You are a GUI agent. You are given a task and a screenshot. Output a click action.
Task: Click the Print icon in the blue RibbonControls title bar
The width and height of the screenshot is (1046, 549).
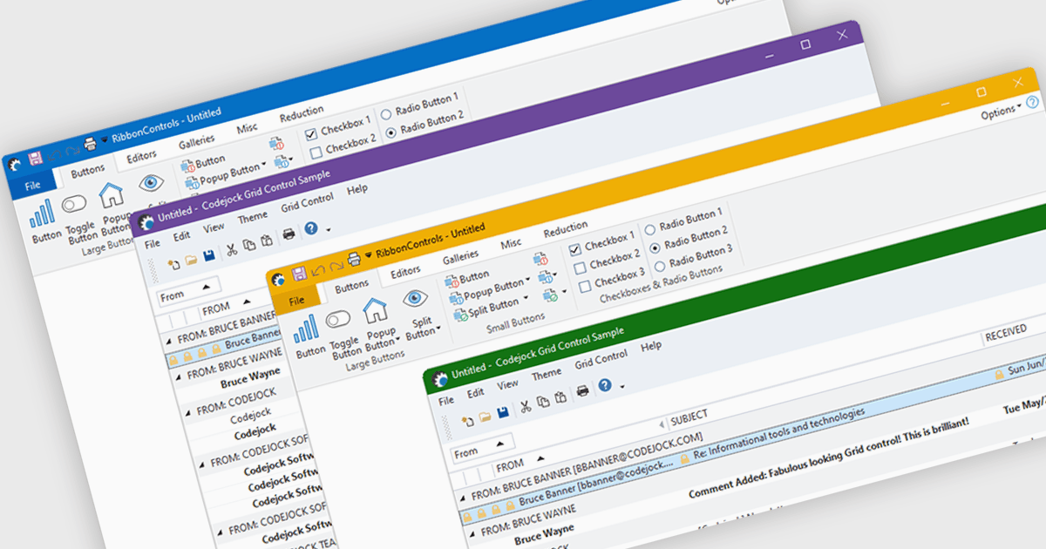pyautogui.click(x=89, y=144)
